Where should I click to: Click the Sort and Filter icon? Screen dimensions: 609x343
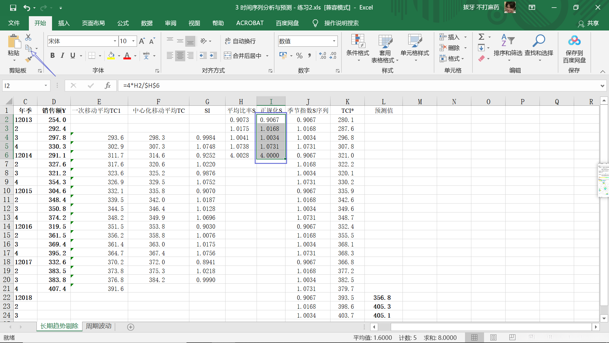[x=507, y=48]
